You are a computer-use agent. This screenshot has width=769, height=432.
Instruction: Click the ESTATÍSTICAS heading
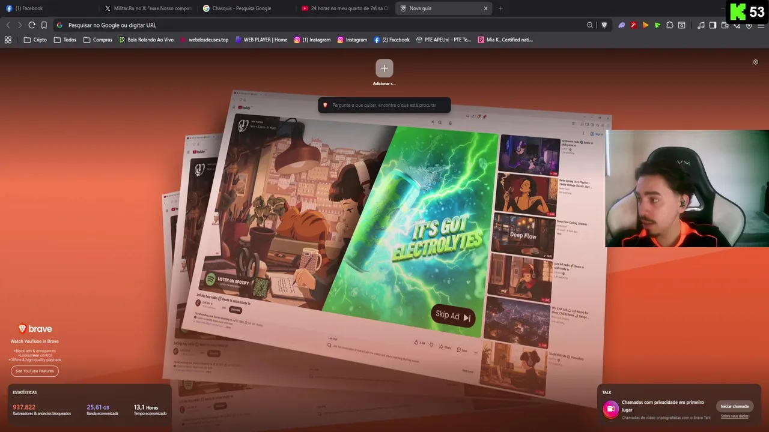(25, 392)
